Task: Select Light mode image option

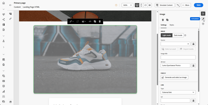Action: (x=167, y=35)
